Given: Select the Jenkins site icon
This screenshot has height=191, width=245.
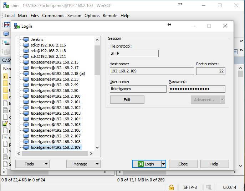Looking at the screenshot, I should [26, 39].
